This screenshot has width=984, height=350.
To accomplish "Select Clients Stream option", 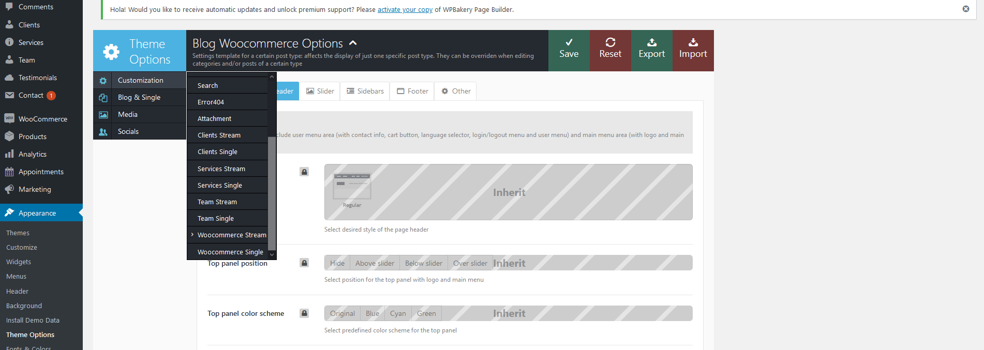I will click(x=228, y=135).
